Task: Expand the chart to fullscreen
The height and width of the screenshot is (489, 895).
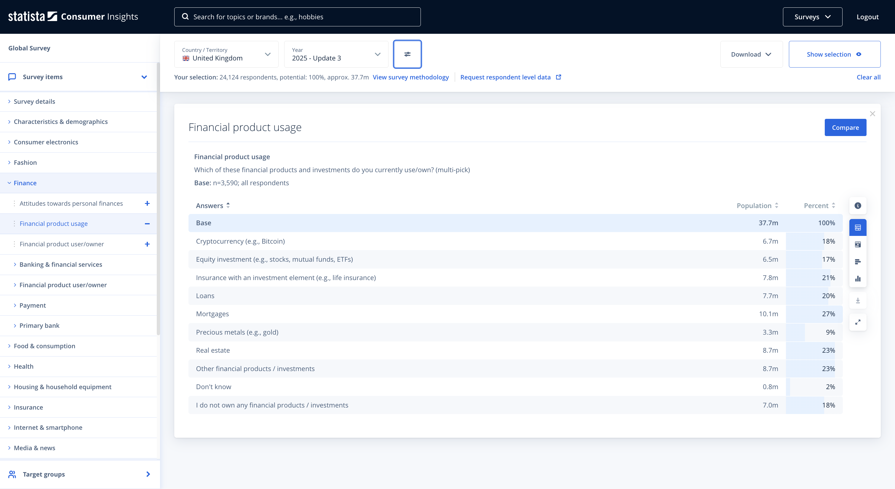Action: click(x=857, y=322)
